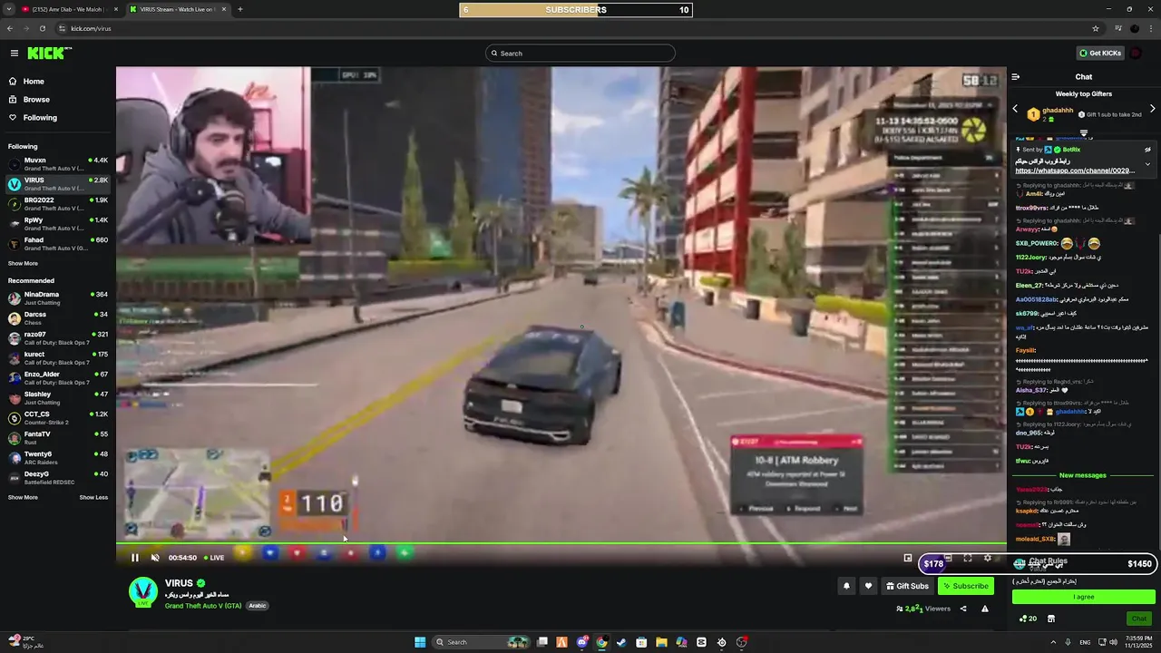Open Steam from the taskbar
Screen dimensions: 1161x653
[x=621, y=642]
